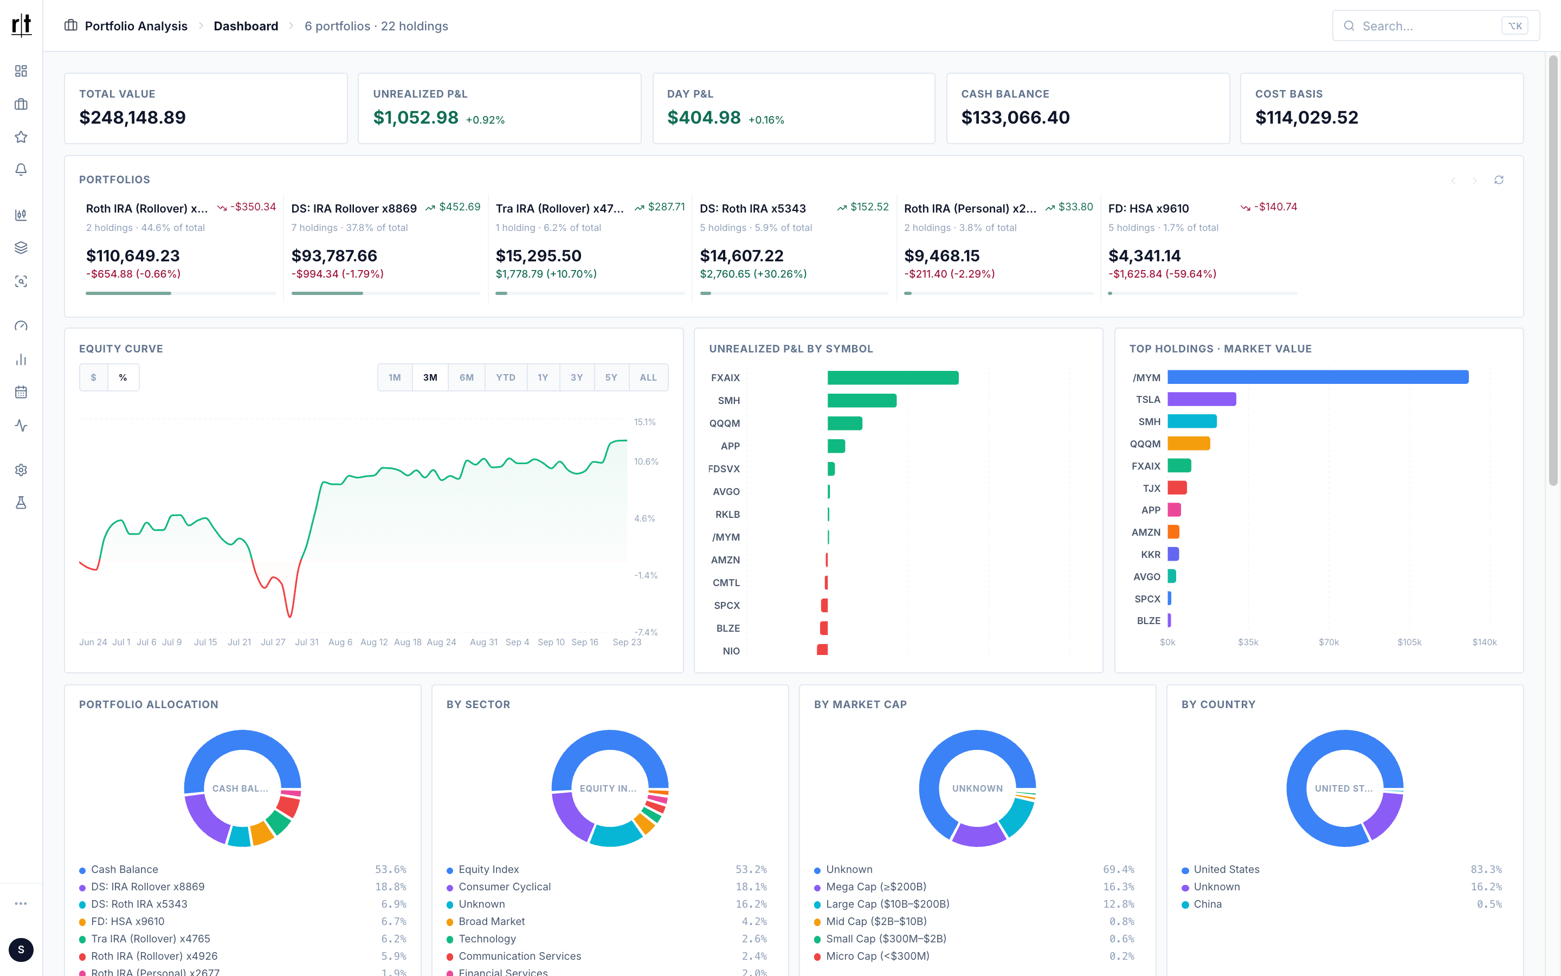The width and height of the screenshot is (1561, 976).
Task: Open the DS: IRA Rollover x8869 portfolio card
Action: pos(386,247)
